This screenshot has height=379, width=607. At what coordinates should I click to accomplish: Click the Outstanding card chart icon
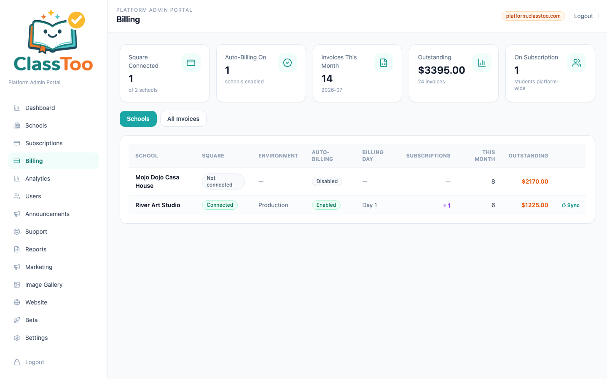(x=481, y=63)
